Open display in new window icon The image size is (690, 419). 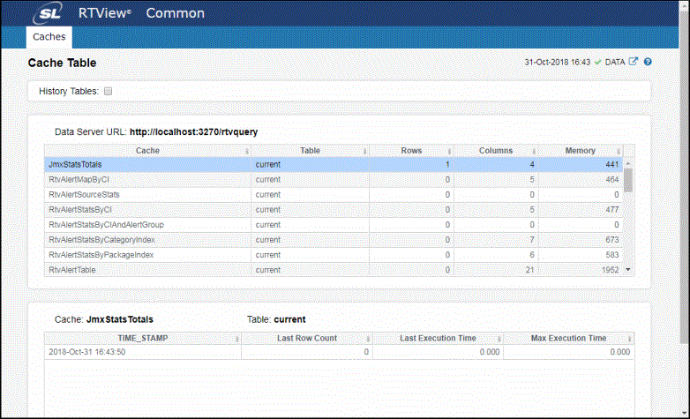point(633,63)
